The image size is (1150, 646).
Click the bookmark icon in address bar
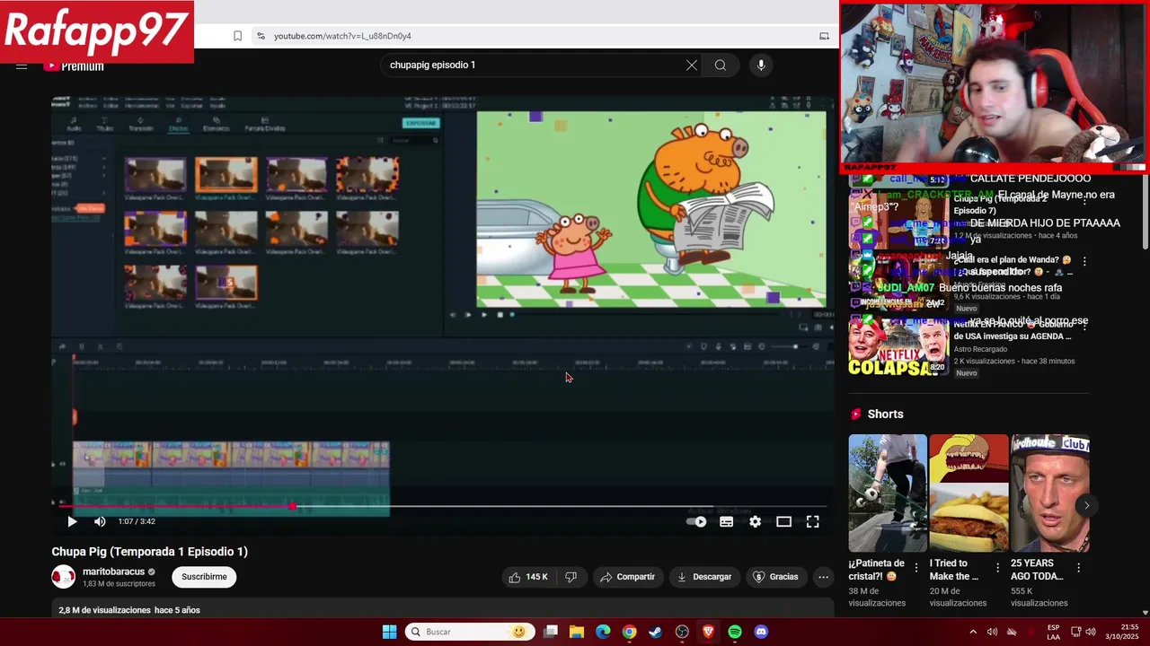(237, 36)
